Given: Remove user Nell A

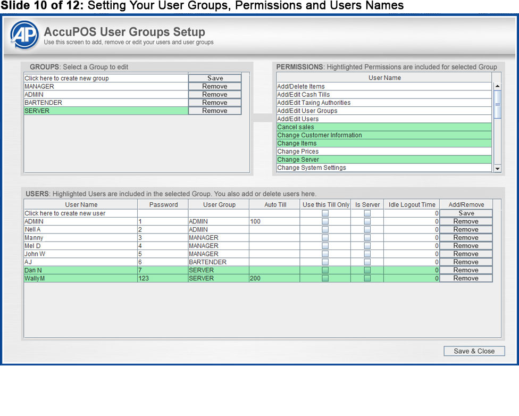Looking at the screenshot, I should click(x=466, y=229).
